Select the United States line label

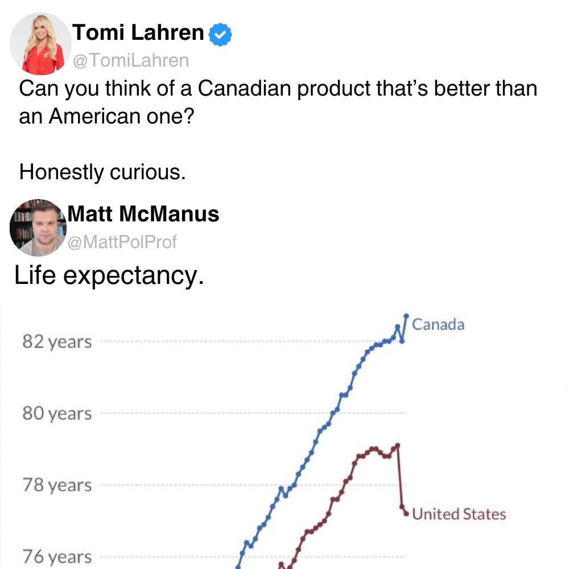459,514
